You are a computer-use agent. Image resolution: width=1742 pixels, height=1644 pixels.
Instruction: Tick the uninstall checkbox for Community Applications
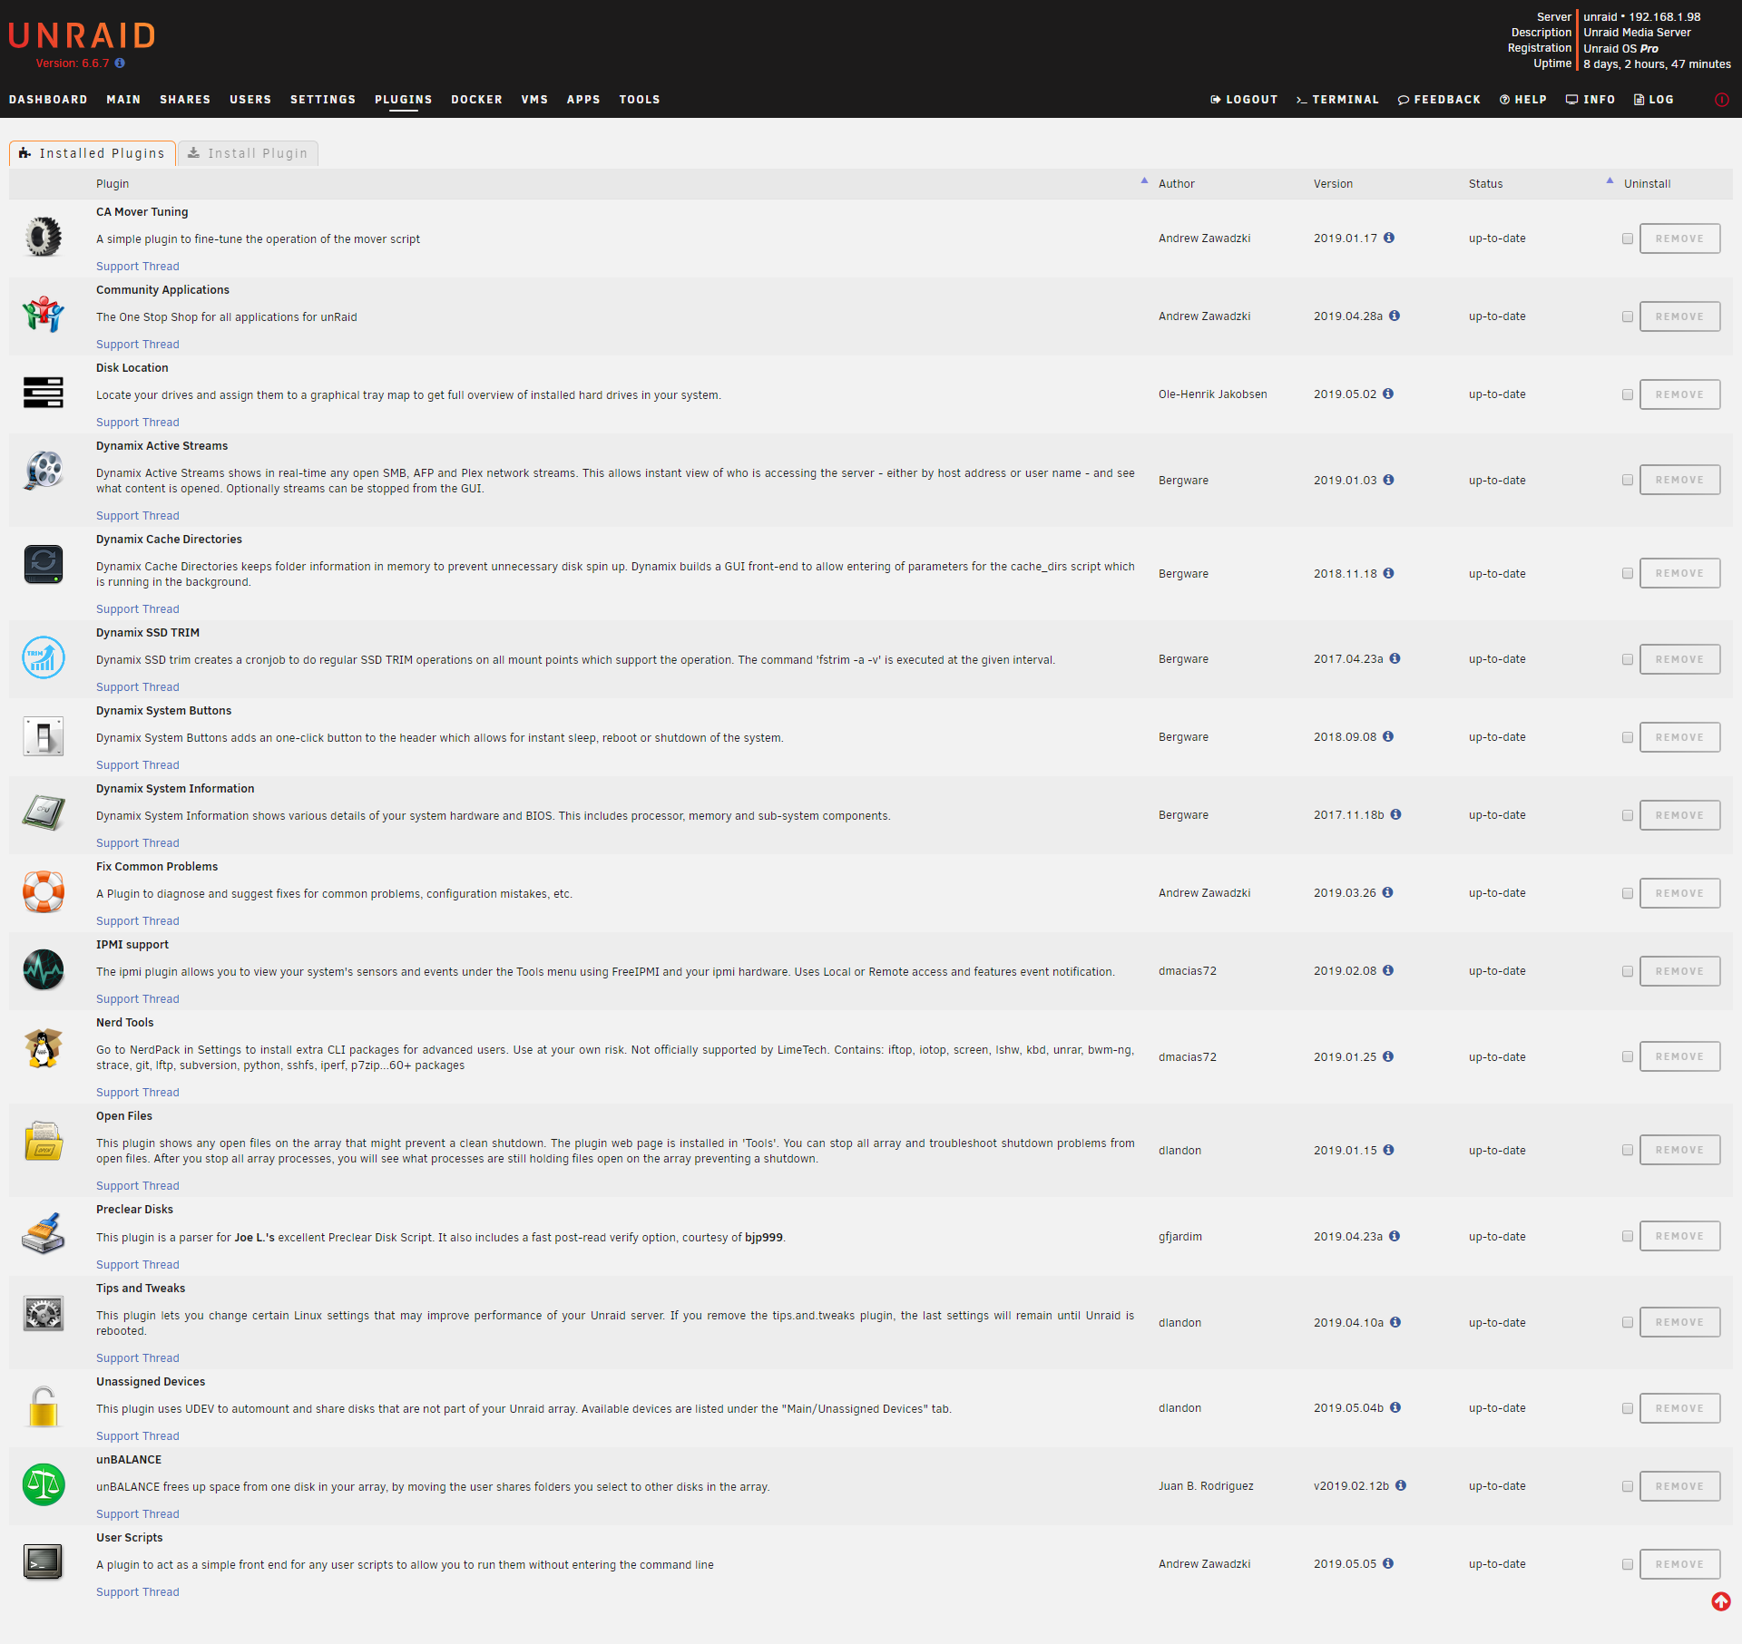pyautogui.click(x=1628, y=317)
